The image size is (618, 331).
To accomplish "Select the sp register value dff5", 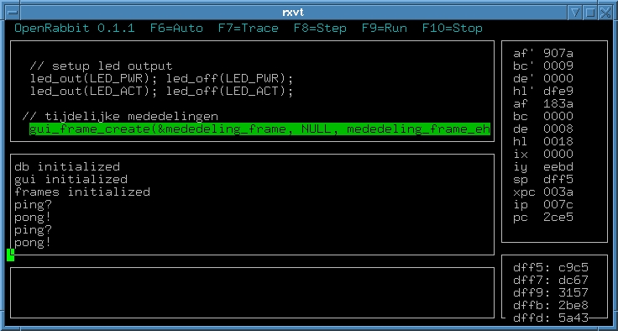I will [558, 180].
